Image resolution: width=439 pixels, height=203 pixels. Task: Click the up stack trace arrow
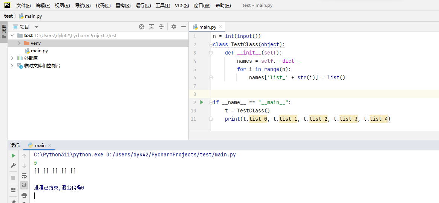click(24, 156)
